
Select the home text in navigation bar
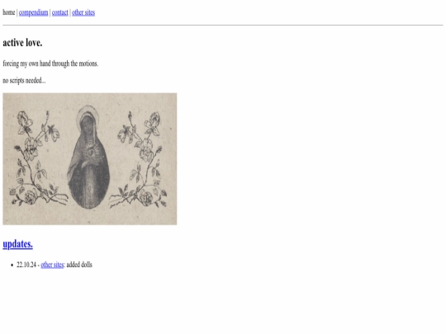pyautogui.click(x=9, y=12)
